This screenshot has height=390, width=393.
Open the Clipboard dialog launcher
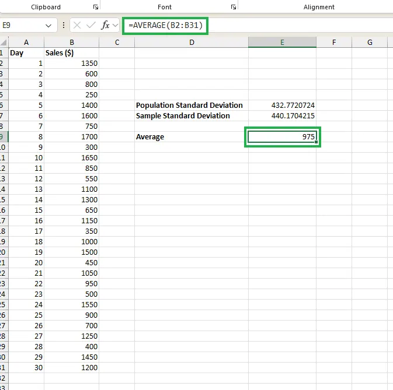(96, 7)
